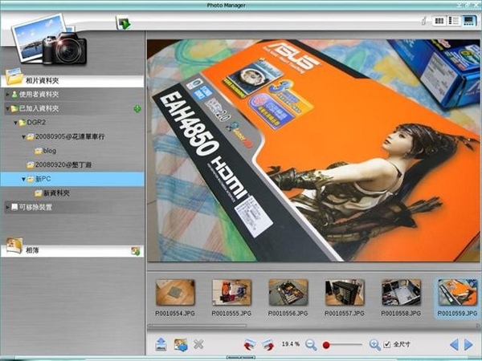Expand the 使用者資料夾 node arrow
Image resolution: width=482 pixels, height=361 pixels.
point(8,95)
